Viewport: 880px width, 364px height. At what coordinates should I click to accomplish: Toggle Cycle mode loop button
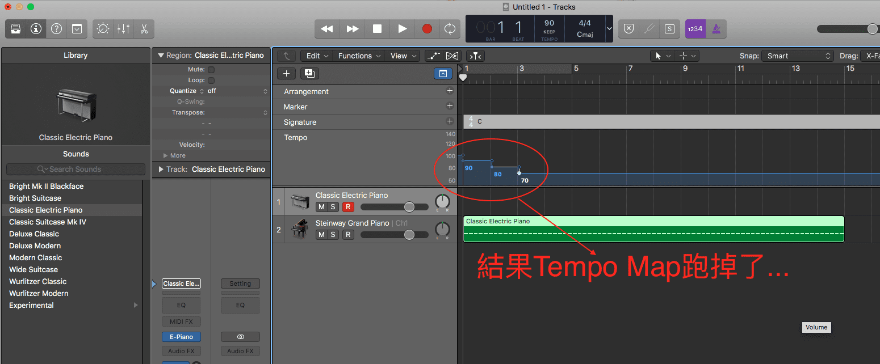coord(450,29)
